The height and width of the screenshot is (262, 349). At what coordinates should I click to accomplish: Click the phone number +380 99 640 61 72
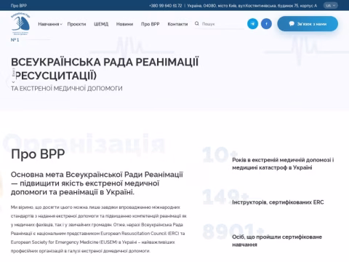click(x=166, y=6)
